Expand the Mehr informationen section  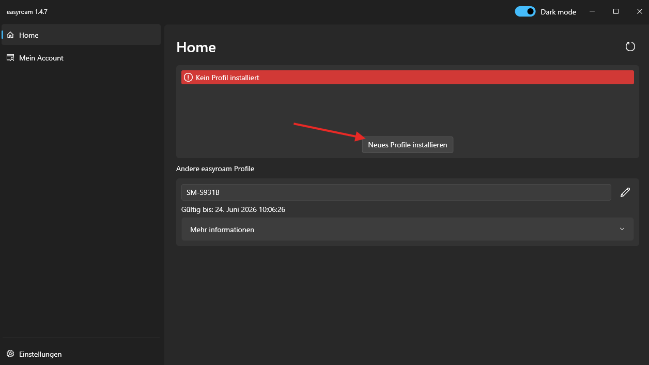pyautogui.click(x=407, y=229)
